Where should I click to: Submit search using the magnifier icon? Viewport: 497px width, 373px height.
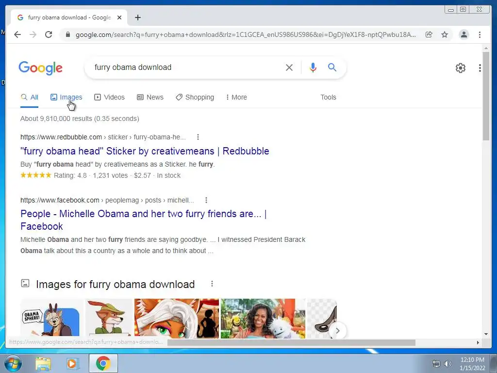pyautogui.click(x=332, y=67)
